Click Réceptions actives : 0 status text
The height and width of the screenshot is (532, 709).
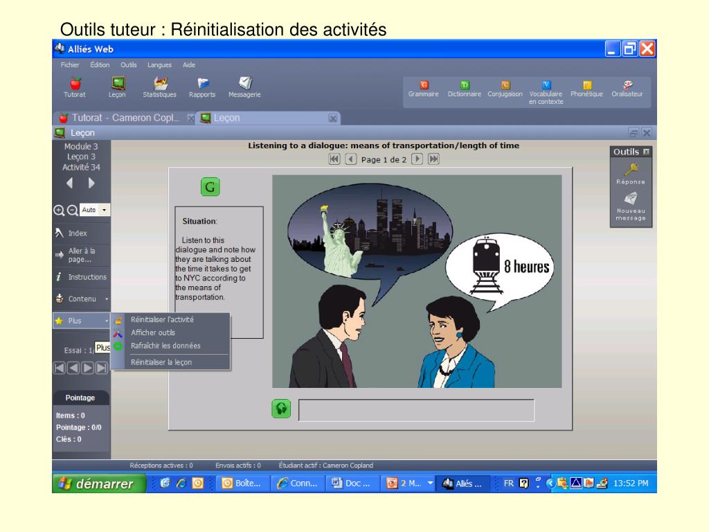[161, 465]
